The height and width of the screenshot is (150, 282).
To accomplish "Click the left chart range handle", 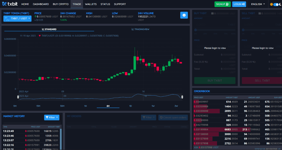I will pyautogui.click(x=18, y=97).
